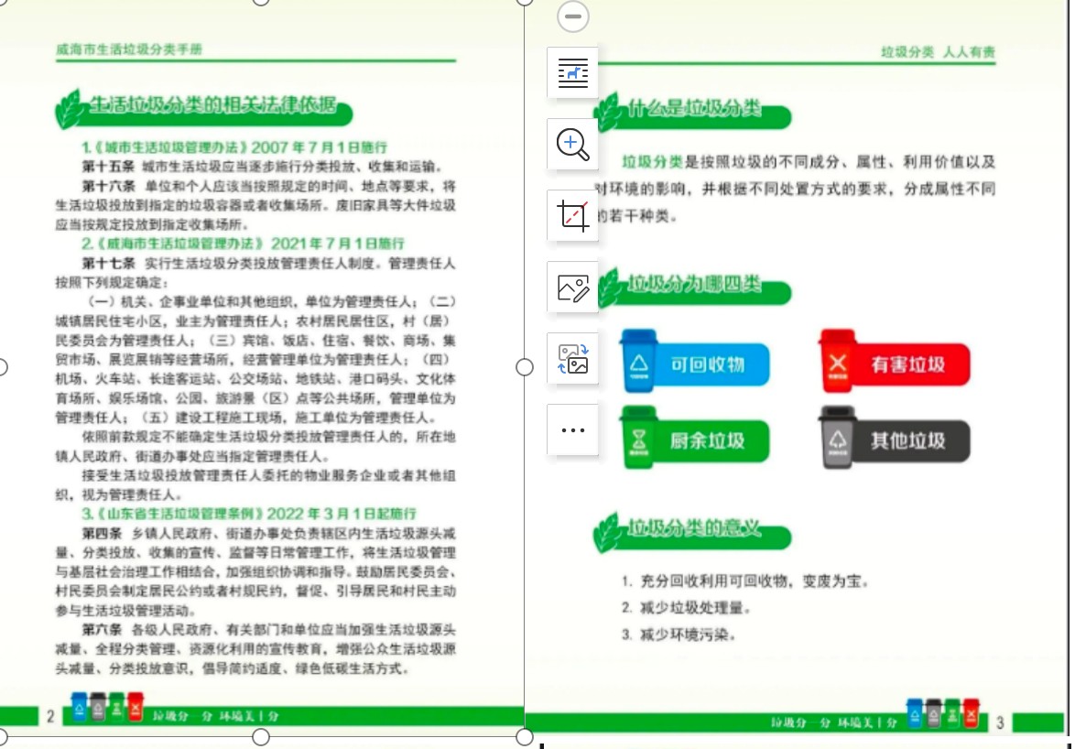Click the 威海市生活垃圾分类手册 header text
Viewport: 1075px width, 749px height.
point(129,49)
